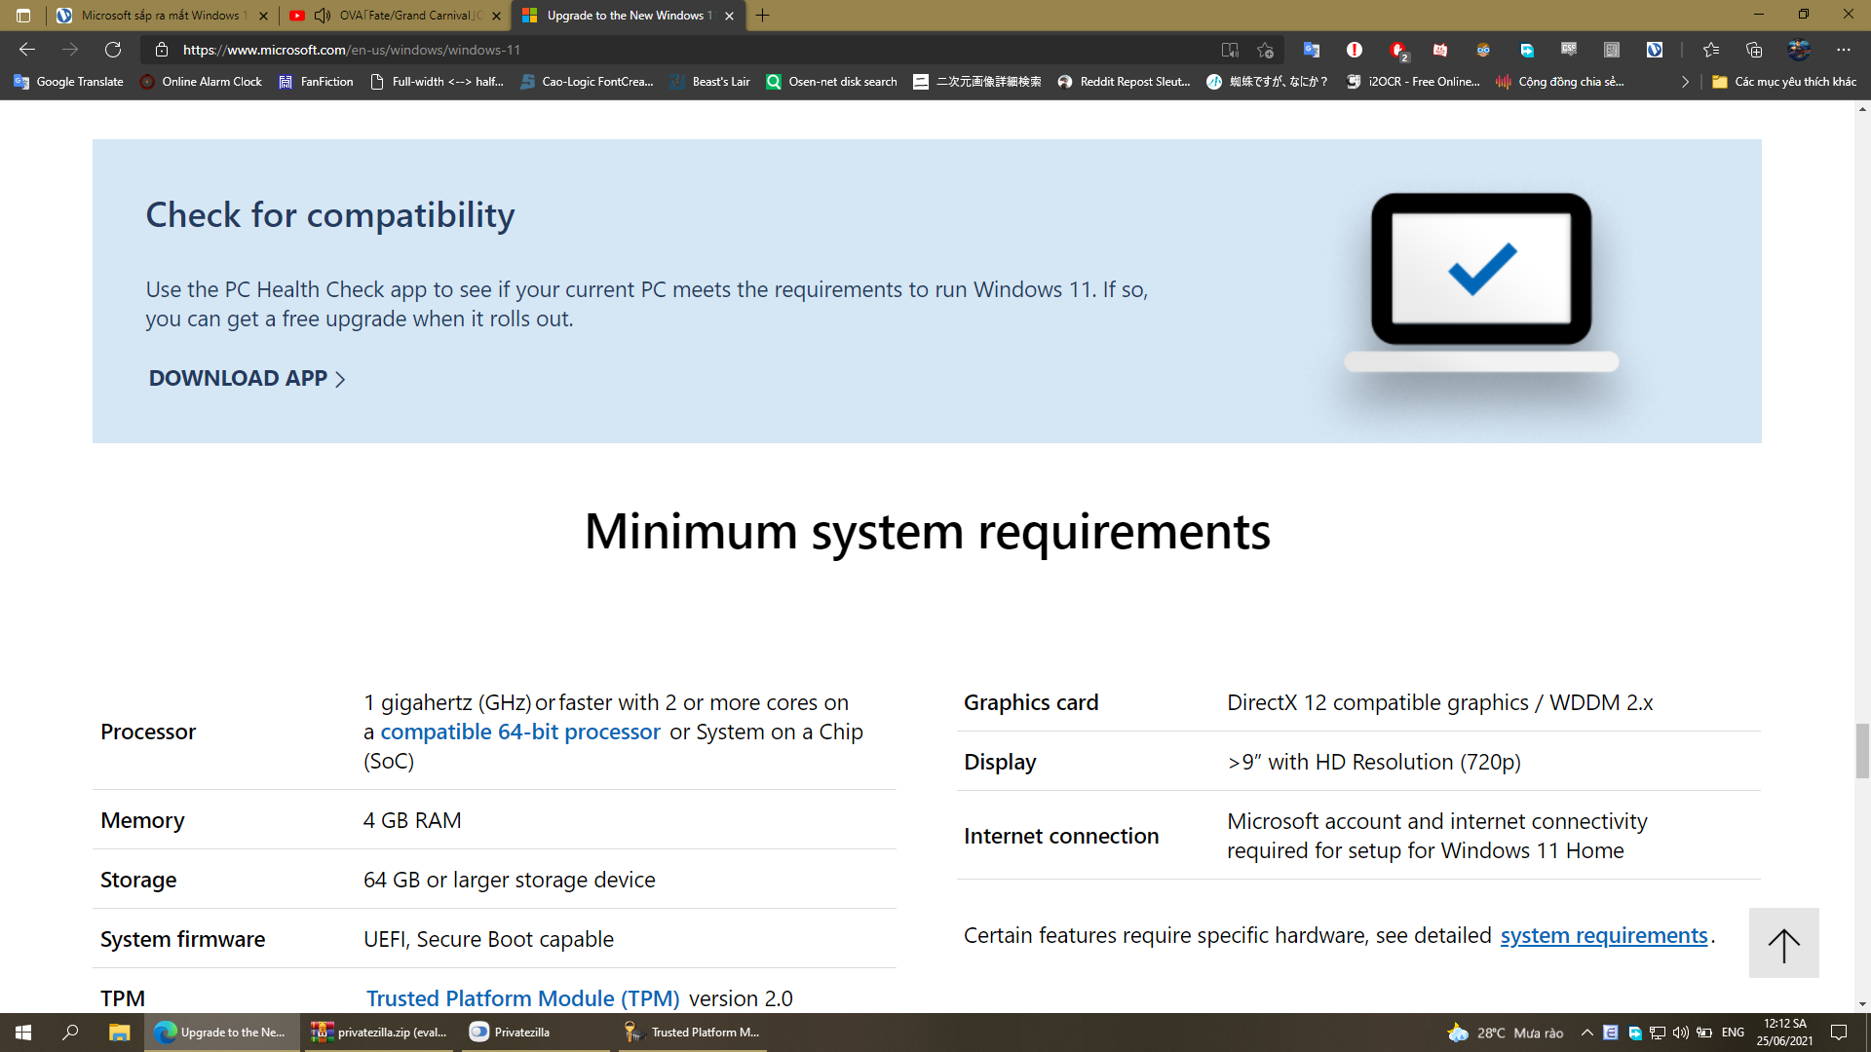The height and width of the screenshot is (1052, 1871).
Task: Switch to privatezilla.zip WinRAR taskbar window
Action: pos(379,1033)
